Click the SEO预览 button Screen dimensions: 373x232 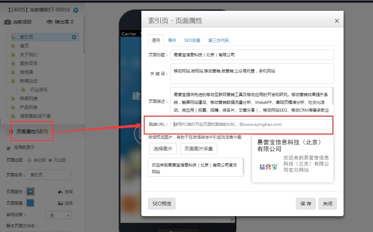tap(162, 204)
